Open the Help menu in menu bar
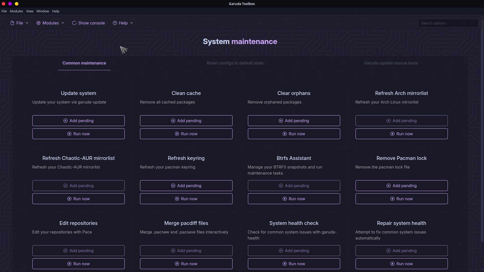Screen dimensions: 484x272 (56, 11)
